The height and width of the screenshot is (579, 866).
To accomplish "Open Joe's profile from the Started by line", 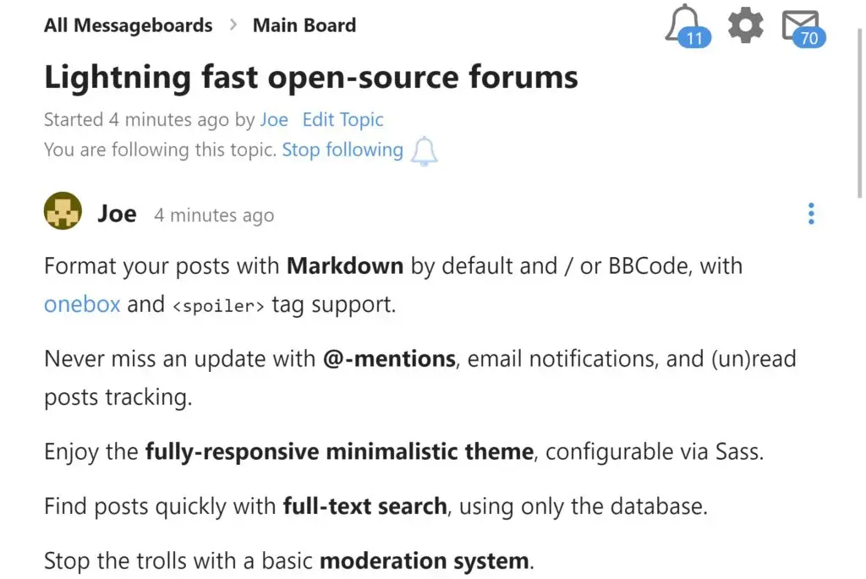I will pyautogui.click(x=274, y=120).
